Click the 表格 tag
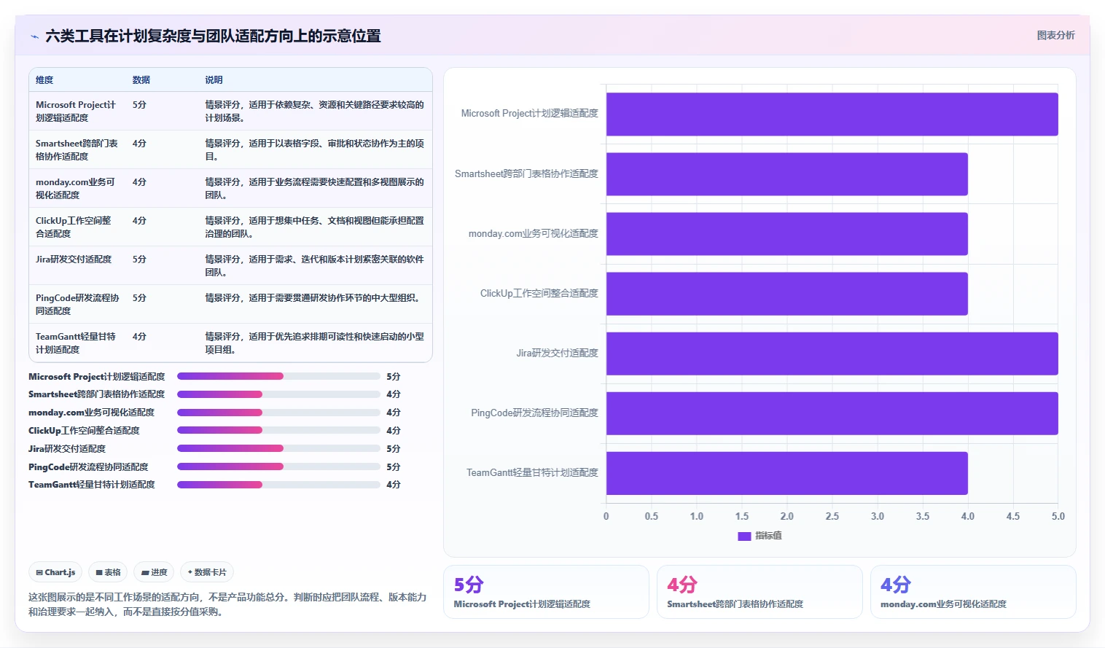 [x=108, y=572]
